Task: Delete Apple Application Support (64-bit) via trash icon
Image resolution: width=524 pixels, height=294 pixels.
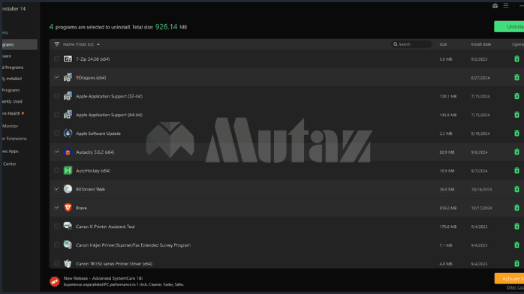Action: [x=516, y=115]
